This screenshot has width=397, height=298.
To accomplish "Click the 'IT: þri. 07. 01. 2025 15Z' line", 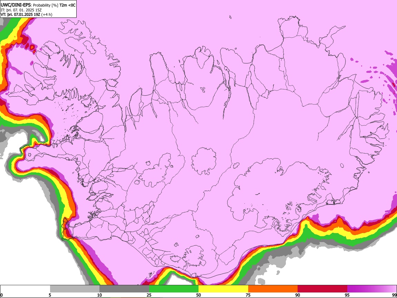I will pos(21,10).
